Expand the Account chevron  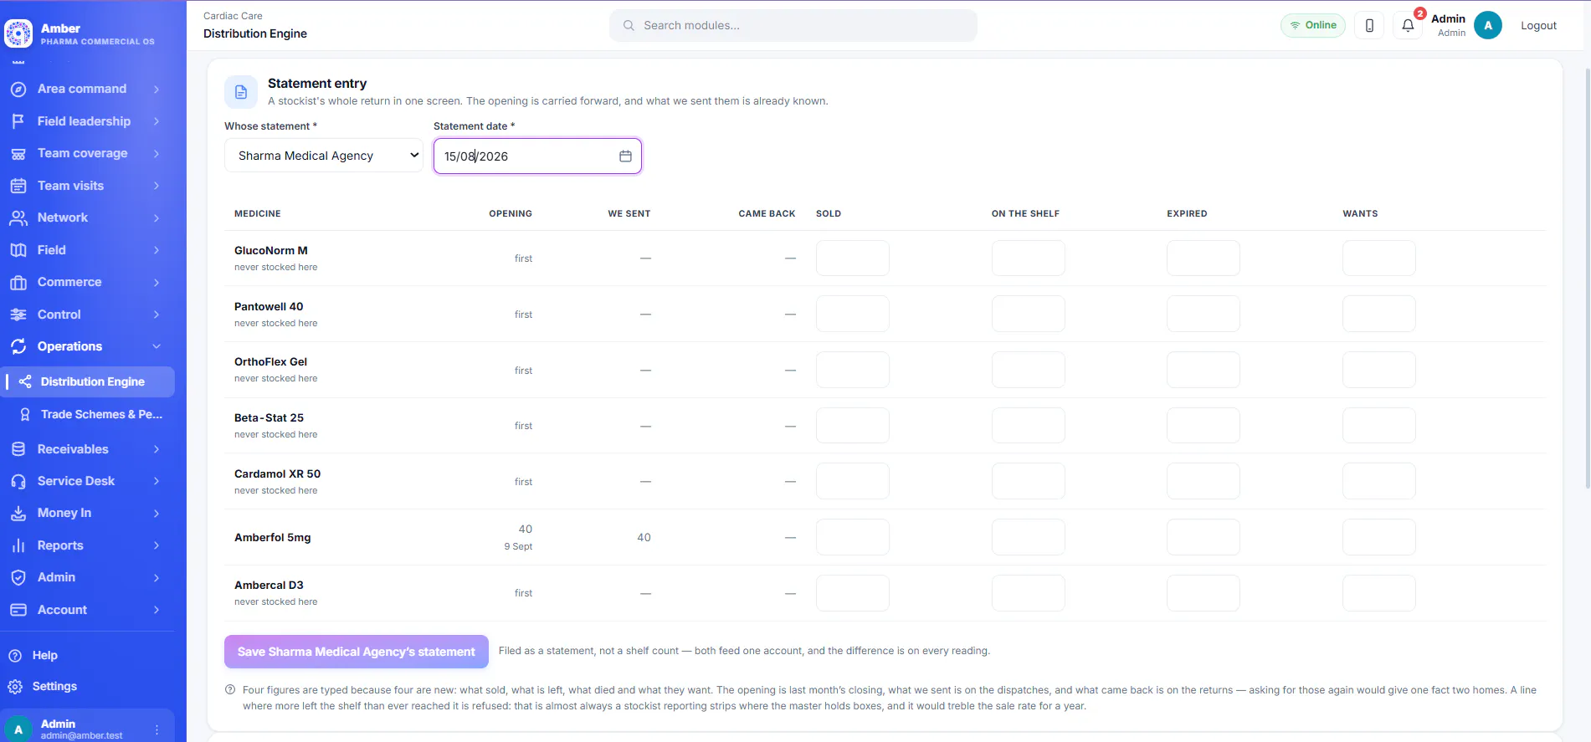click(157, 610)
